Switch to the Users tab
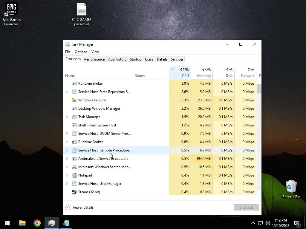This screenshot has height=229, width=306. (149, 59)
